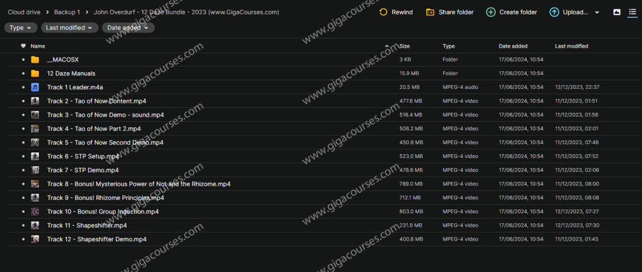Expand the Upload options chevron

596,12
